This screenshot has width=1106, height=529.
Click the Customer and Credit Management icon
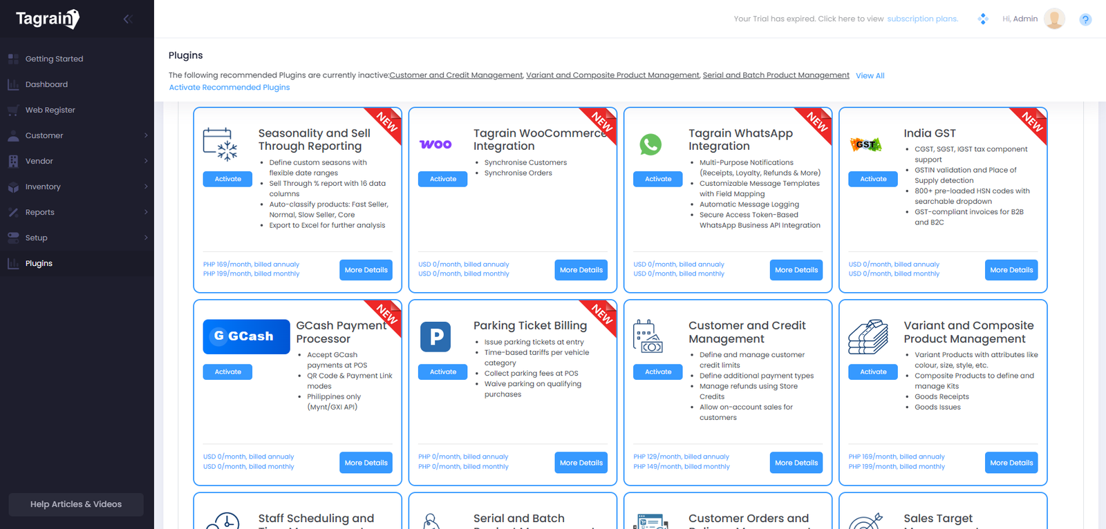(648, 336)
